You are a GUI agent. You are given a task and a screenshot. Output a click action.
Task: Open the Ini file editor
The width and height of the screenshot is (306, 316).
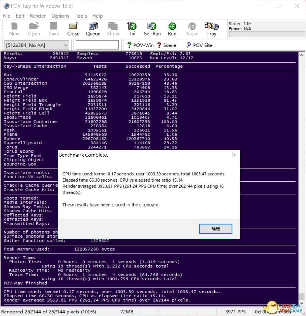click(132, 29)
